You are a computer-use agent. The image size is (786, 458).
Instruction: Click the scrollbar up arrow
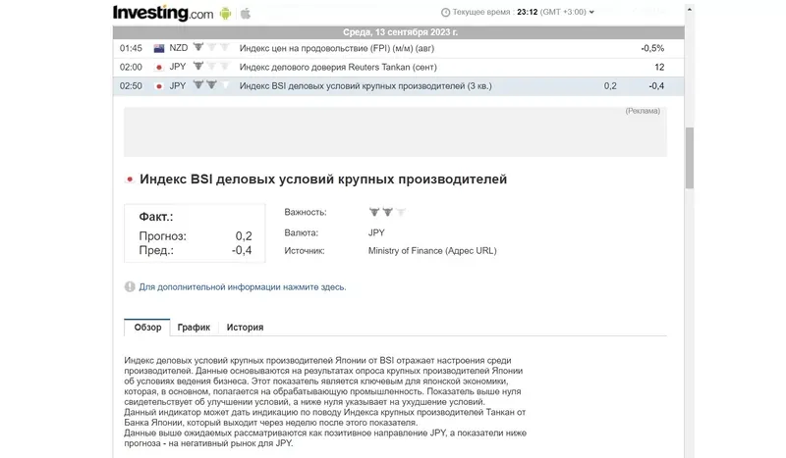pyautogui.click(x=690, y=9)
